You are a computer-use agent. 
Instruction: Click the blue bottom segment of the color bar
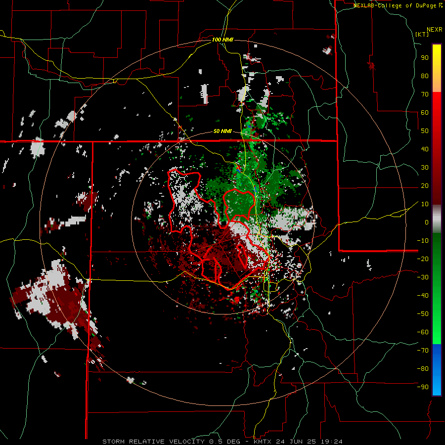click(437, 370)
